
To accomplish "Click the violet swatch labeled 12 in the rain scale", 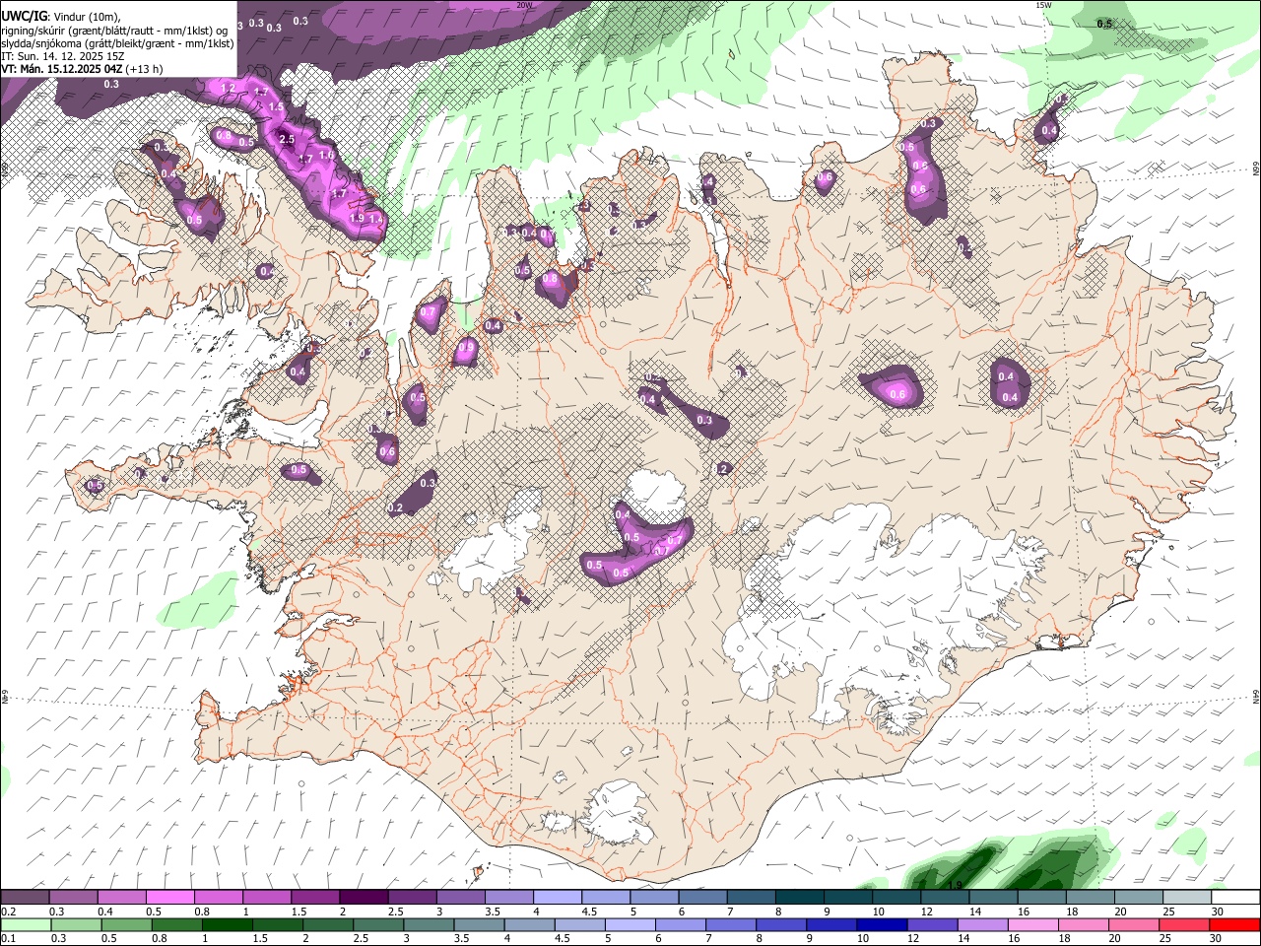I will coord(931,925).
